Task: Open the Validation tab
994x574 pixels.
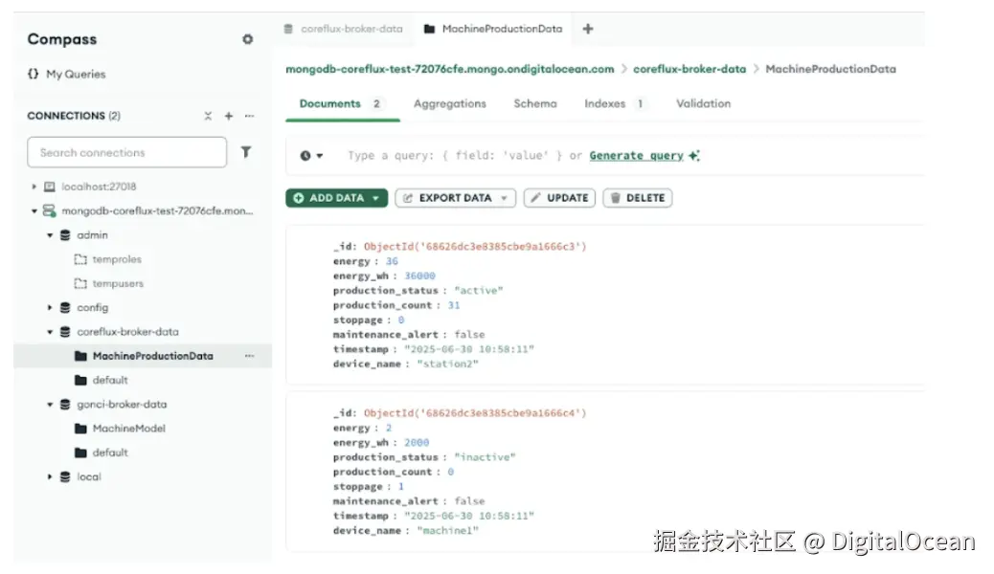Action: point(703,104)
